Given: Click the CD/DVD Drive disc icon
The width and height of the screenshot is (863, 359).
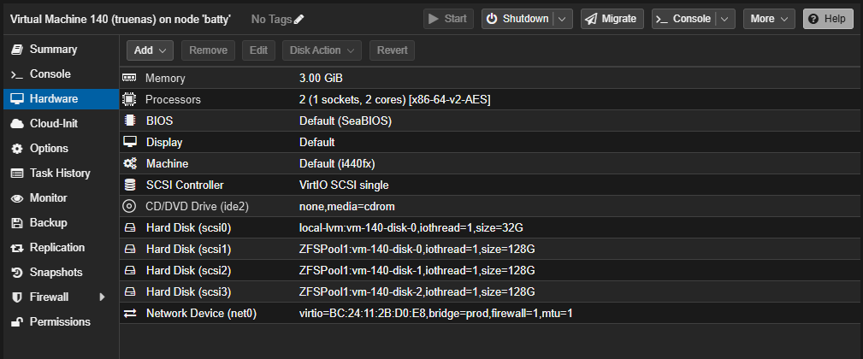Looking at the screenshot, I should tap(130, 207).
